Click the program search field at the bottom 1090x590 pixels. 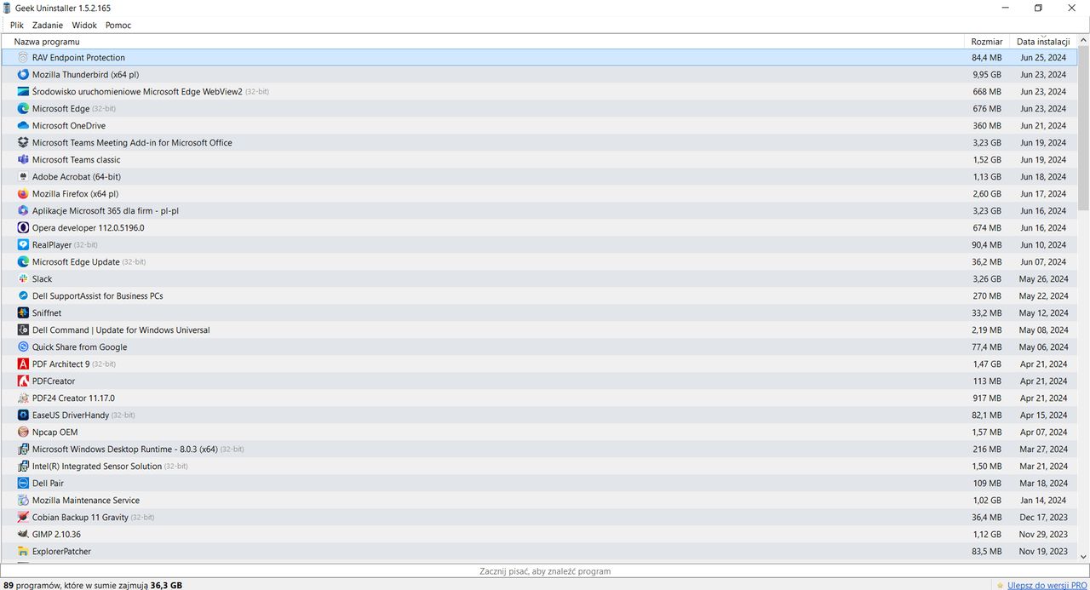pos(544,570)
